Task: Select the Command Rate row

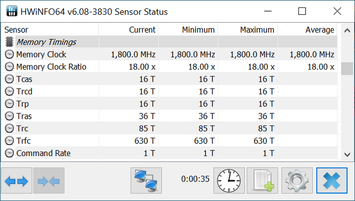Action: 170,153
